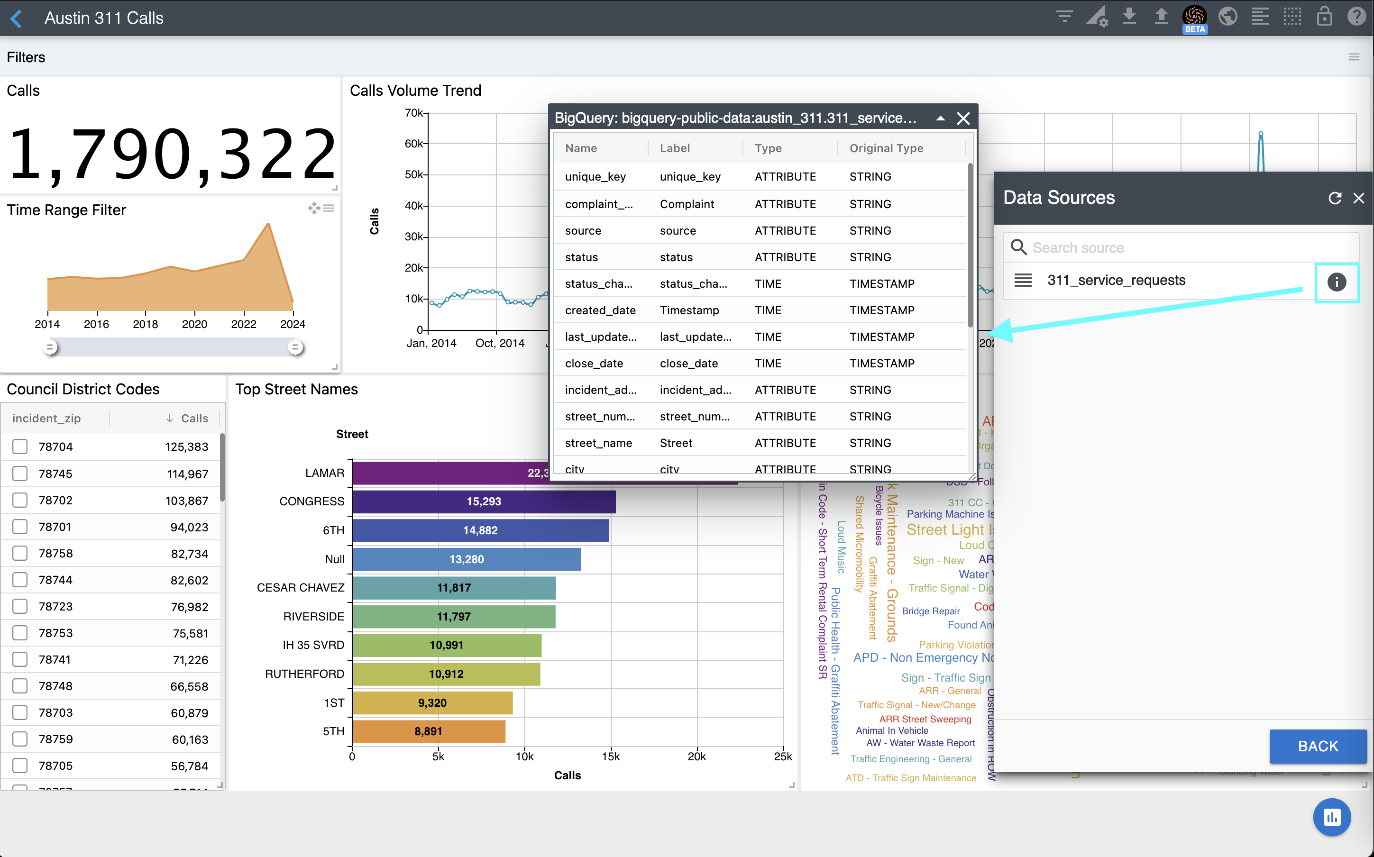Open the AI beta assistant
The width and height of the screenshot is (1374, 857).
pyautogui.click(x=1194, y=17)
